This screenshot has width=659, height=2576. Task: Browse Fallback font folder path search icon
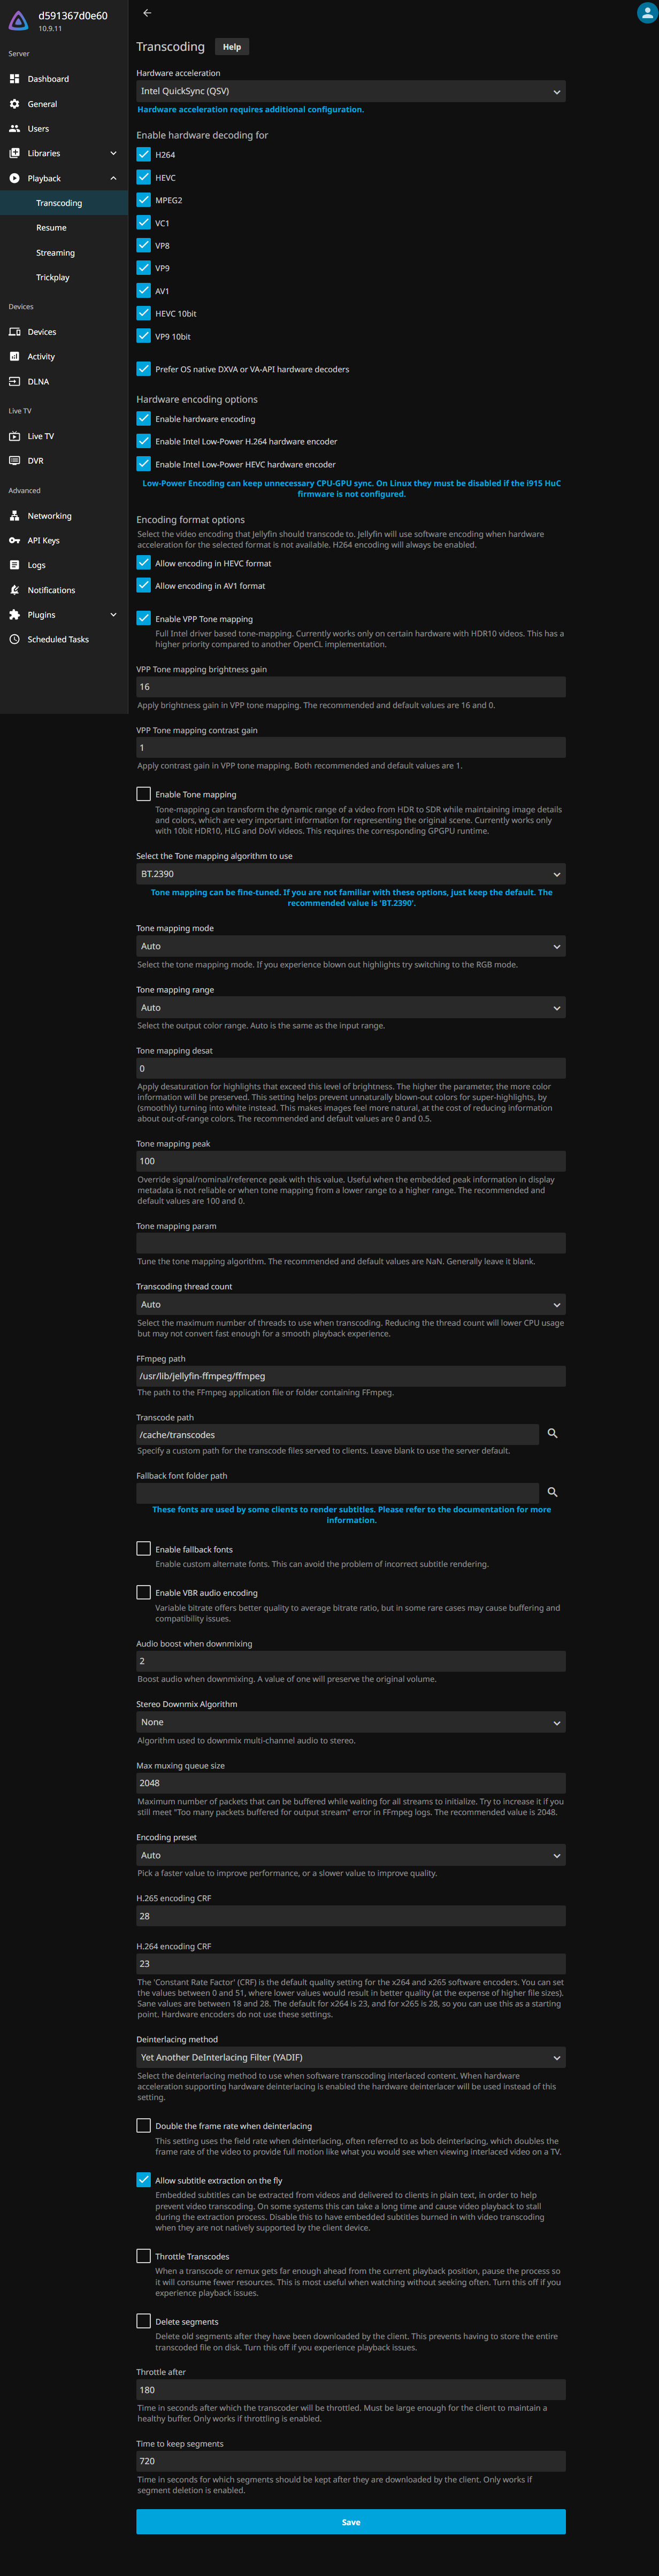(x=552, y=1492)
